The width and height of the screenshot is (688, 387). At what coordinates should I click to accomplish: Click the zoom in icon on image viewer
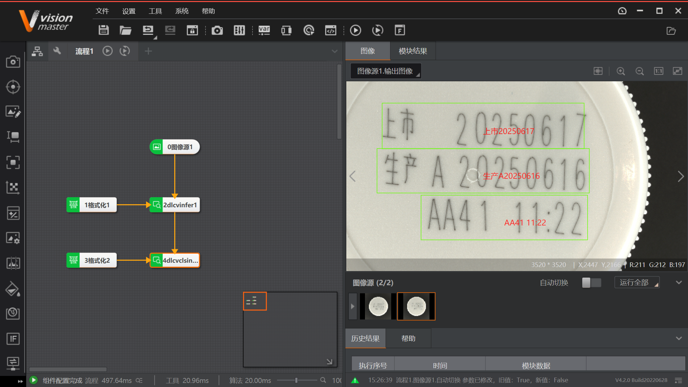[x=621, y=71]
